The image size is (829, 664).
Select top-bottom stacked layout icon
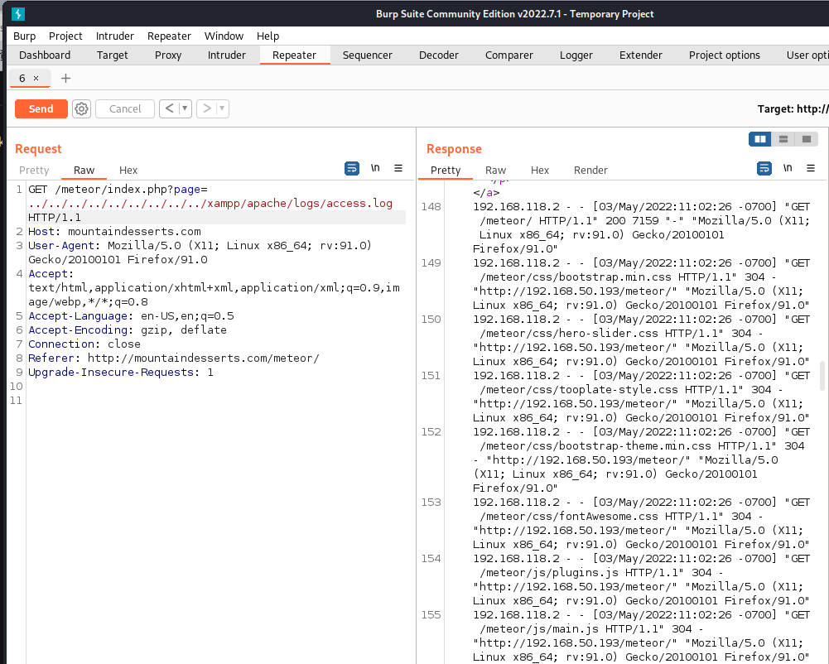783,139
